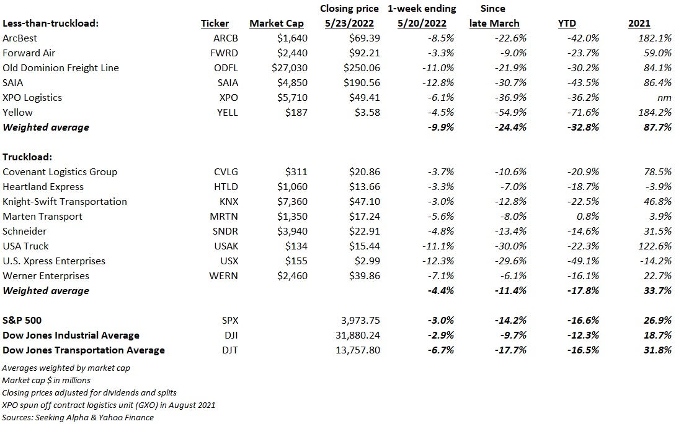676x424 pixels.
Task: Click the Truckload section heading
Action: pyautogui.click(x=27, y=157)
